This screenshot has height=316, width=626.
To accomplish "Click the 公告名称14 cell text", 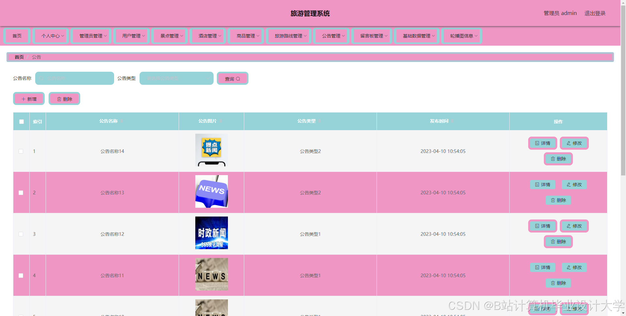I will click(x=112, y=151).
